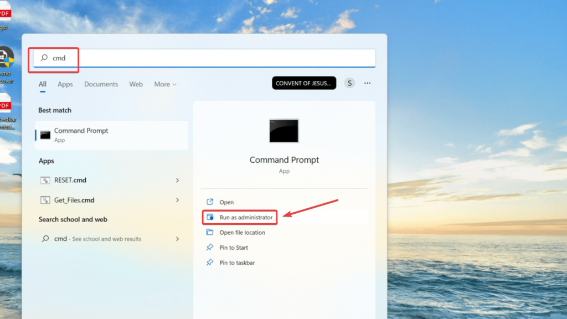
Task: Click inside the cmd search text field
Action: pos(210,58)
